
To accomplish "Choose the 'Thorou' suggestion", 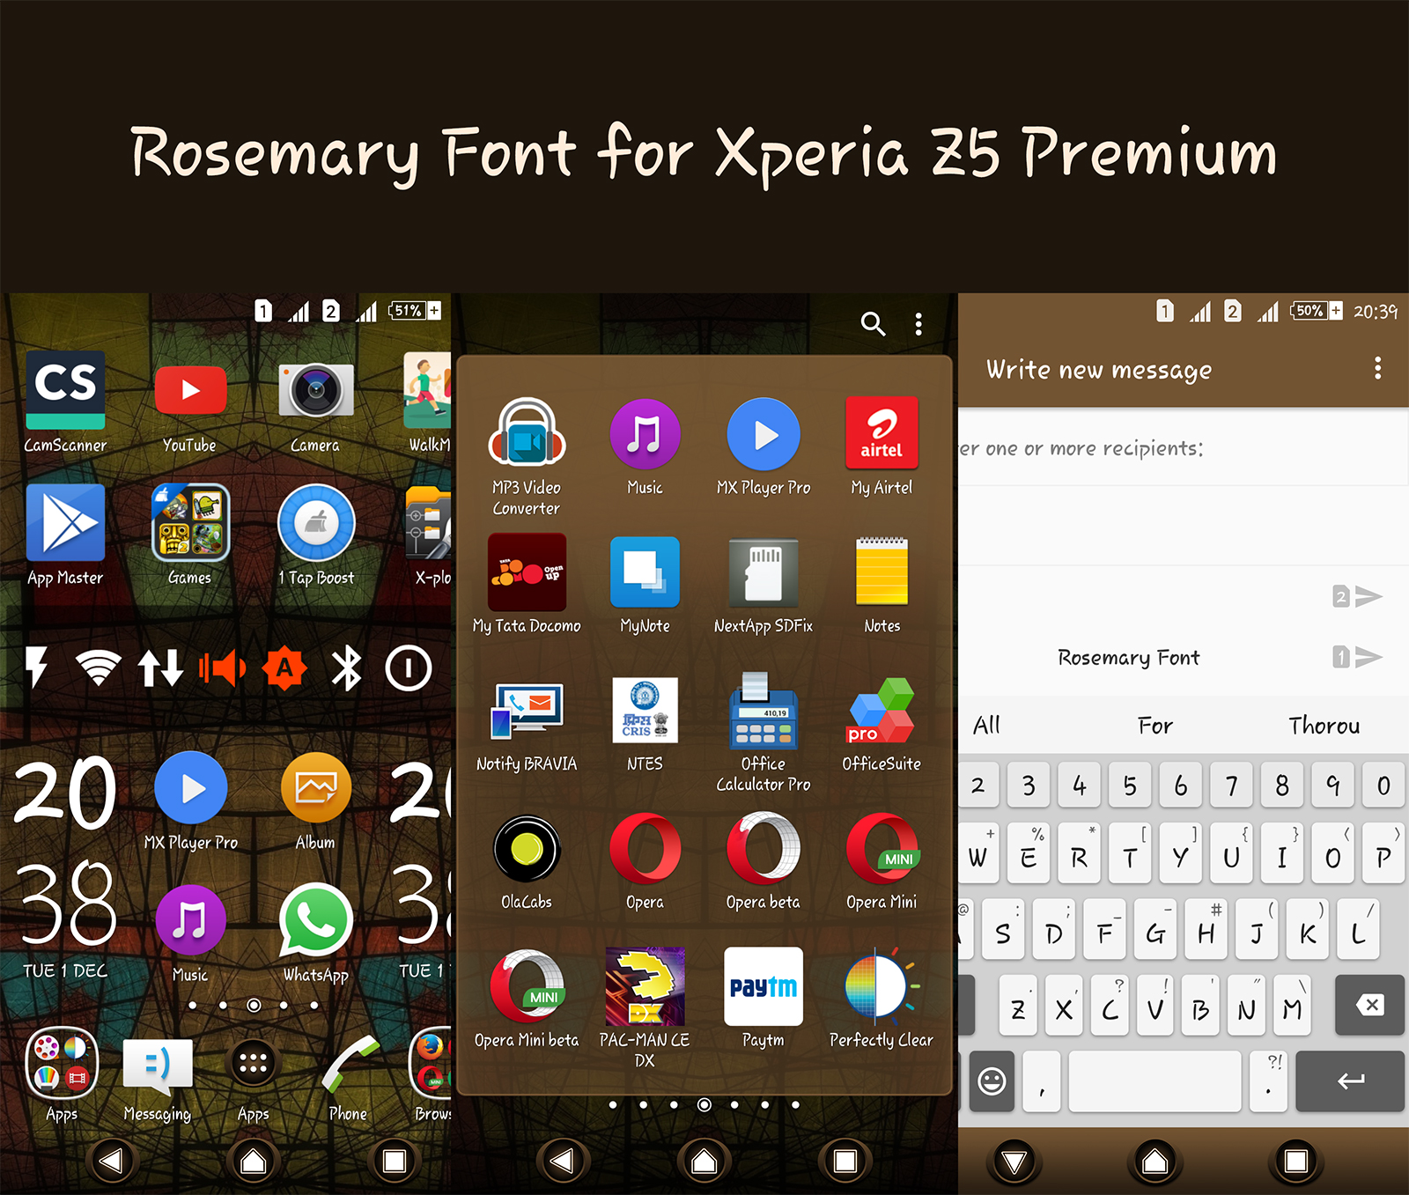I will click(x=1324, y=726).
